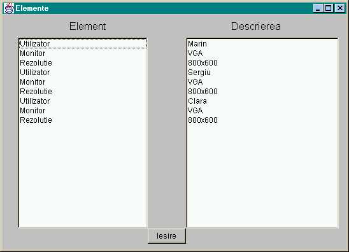Click the Java coffee cup icon in title bar
Viewport: 349px width, 252px height.
pos(9,8)
